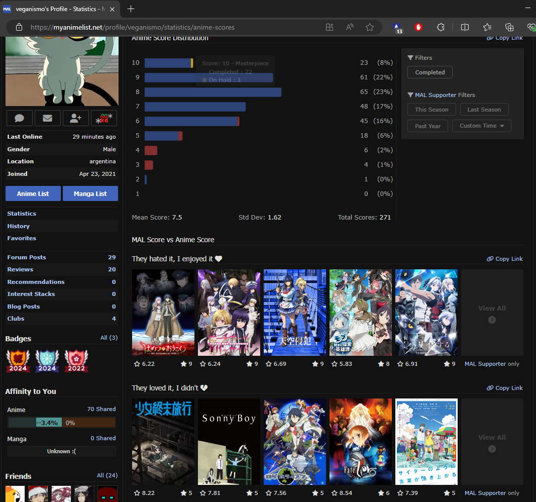Click the read aloud icon
Screen dimensions: 536x502
pyautogui.click(x=349, y=27)
